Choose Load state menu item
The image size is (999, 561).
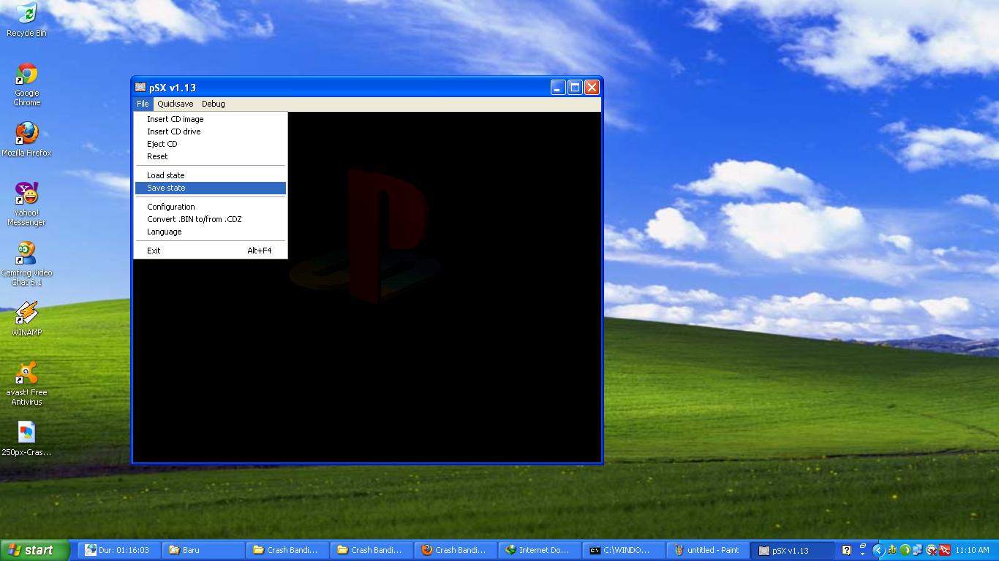211,175
